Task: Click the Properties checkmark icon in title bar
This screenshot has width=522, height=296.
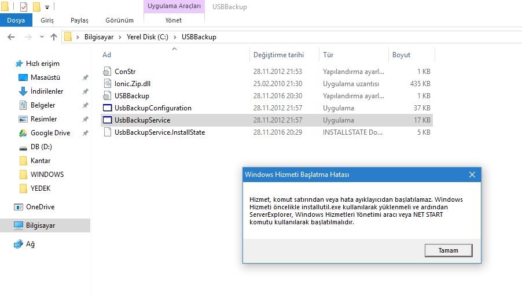Action: [24, 7]
